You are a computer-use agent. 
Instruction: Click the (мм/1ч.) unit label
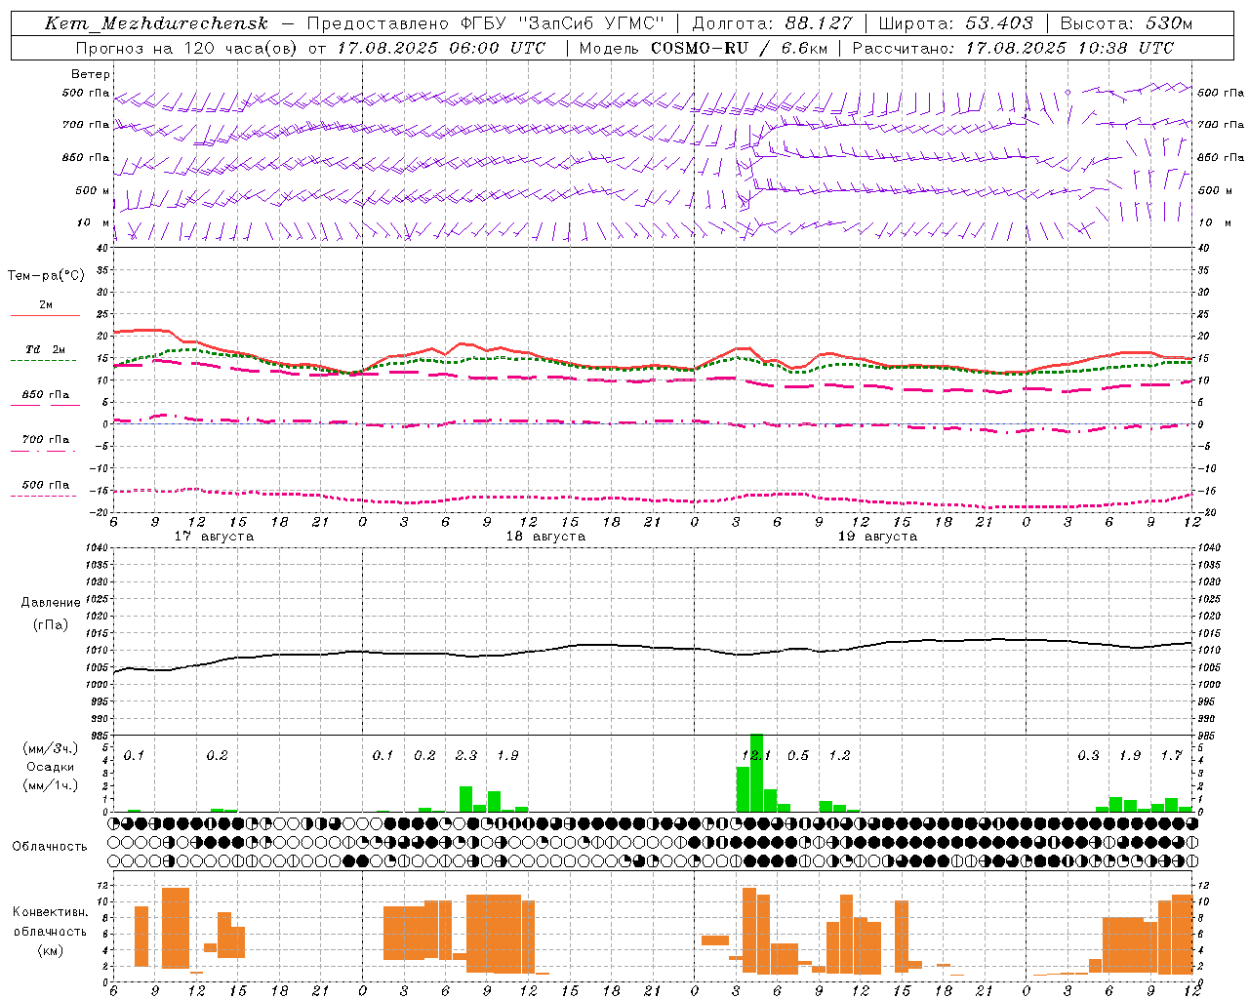[x=50, y=785]
